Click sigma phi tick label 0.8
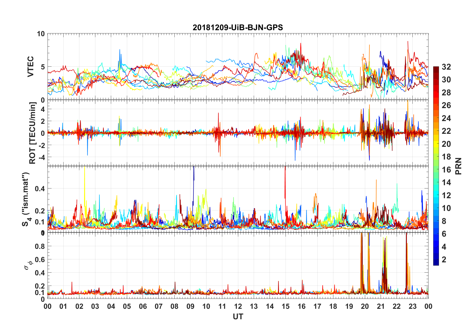The image size is (476, 332). click(40, 246)
